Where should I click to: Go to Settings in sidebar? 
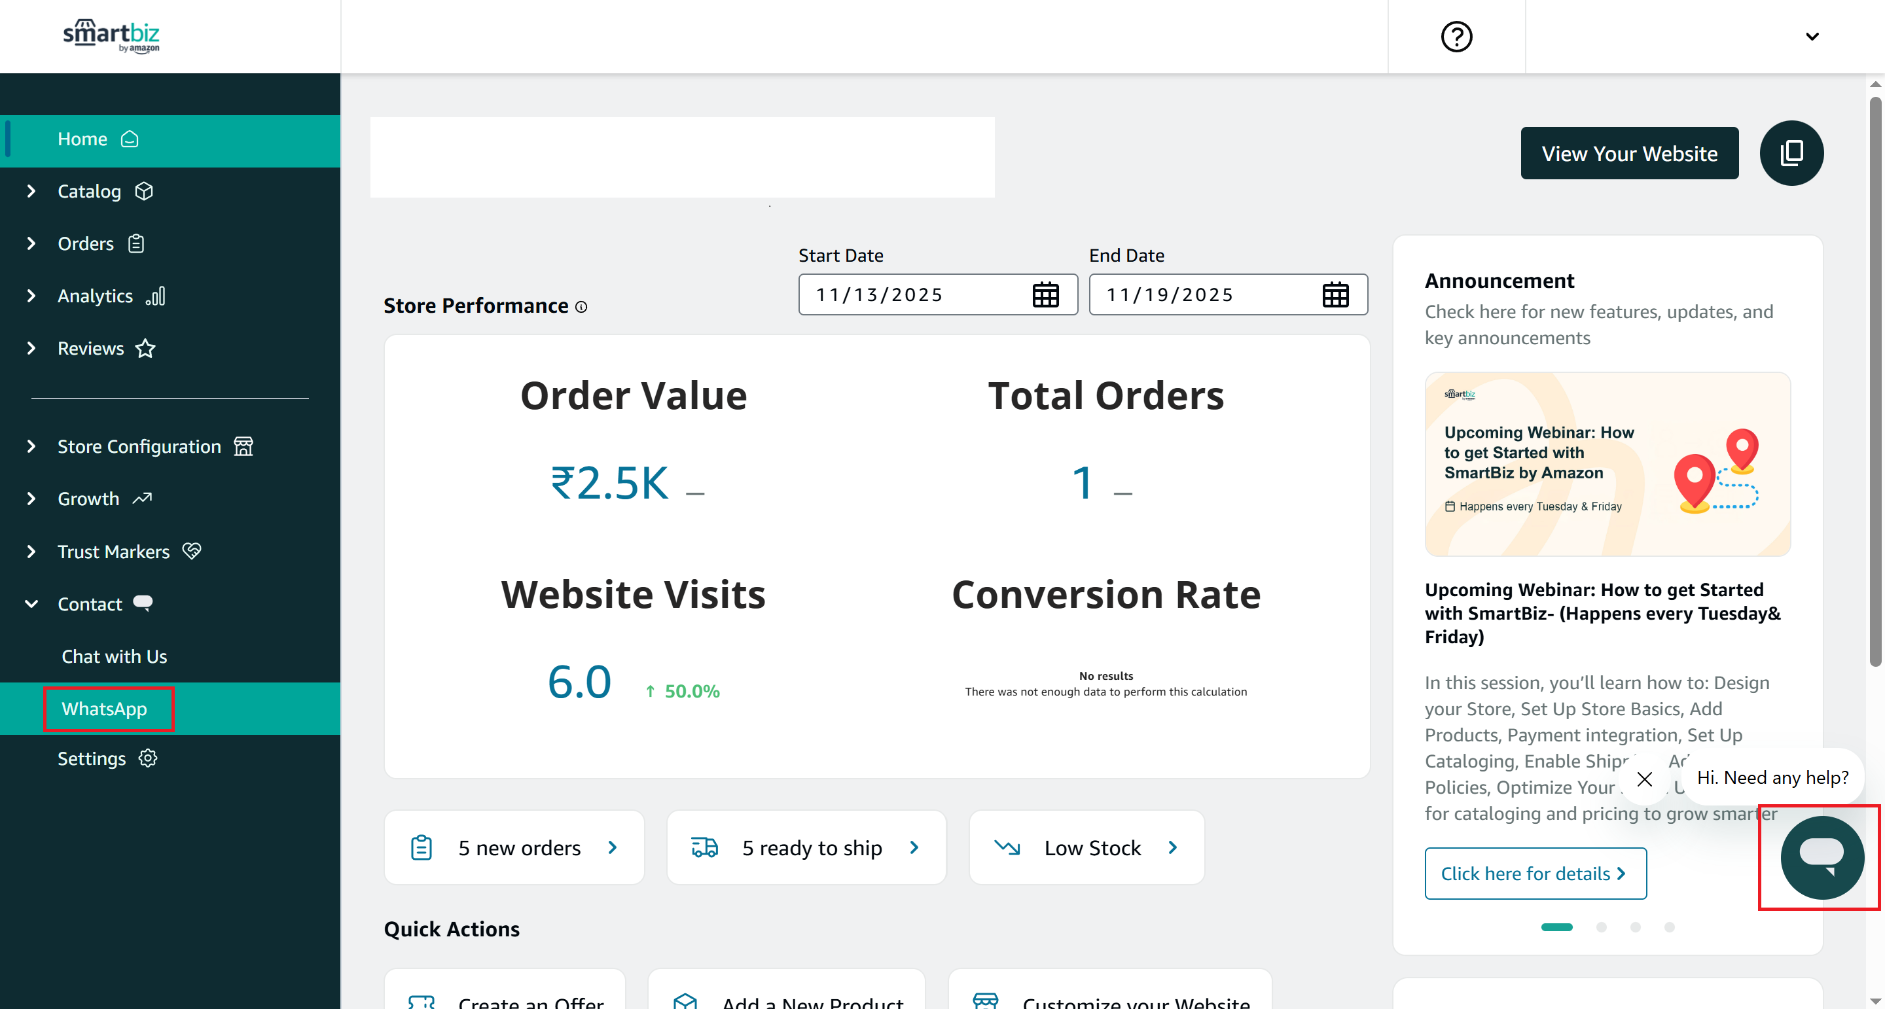[x=92, y=759]
